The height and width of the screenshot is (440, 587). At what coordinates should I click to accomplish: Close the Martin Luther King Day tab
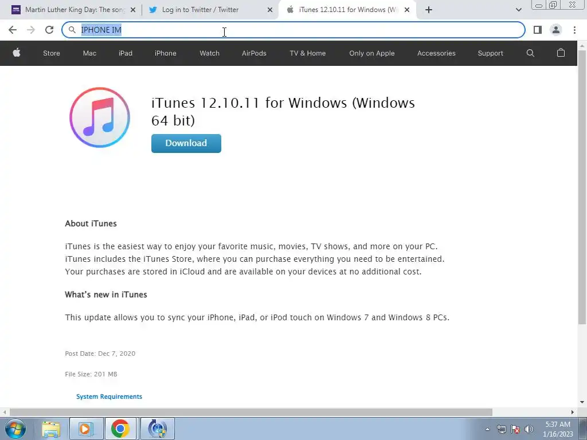pyautogui.click(x=133, y=10)
